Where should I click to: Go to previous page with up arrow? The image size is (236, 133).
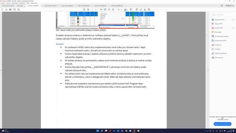click(84, 10)
